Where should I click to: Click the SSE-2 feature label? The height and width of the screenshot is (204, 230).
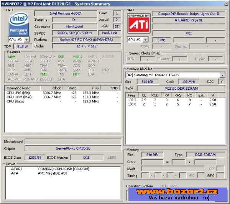click(x=78, y=57)
